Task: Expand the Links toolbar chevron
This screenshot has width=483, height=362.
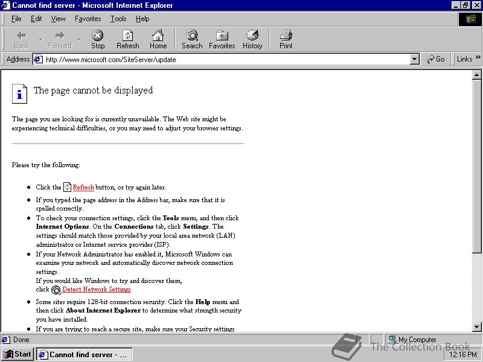Action: pyautogui.click(x=478, y=57)
